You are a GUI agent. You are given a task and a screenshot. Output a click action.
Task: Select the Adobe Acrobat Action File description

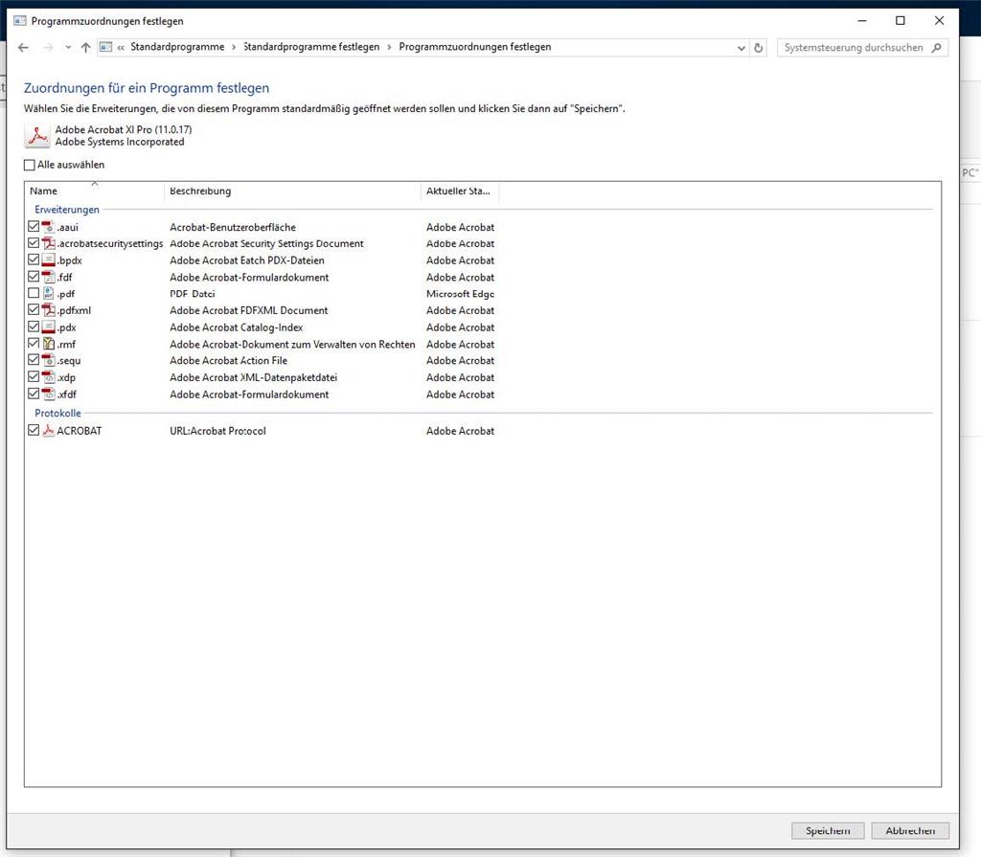click(228, 360)
